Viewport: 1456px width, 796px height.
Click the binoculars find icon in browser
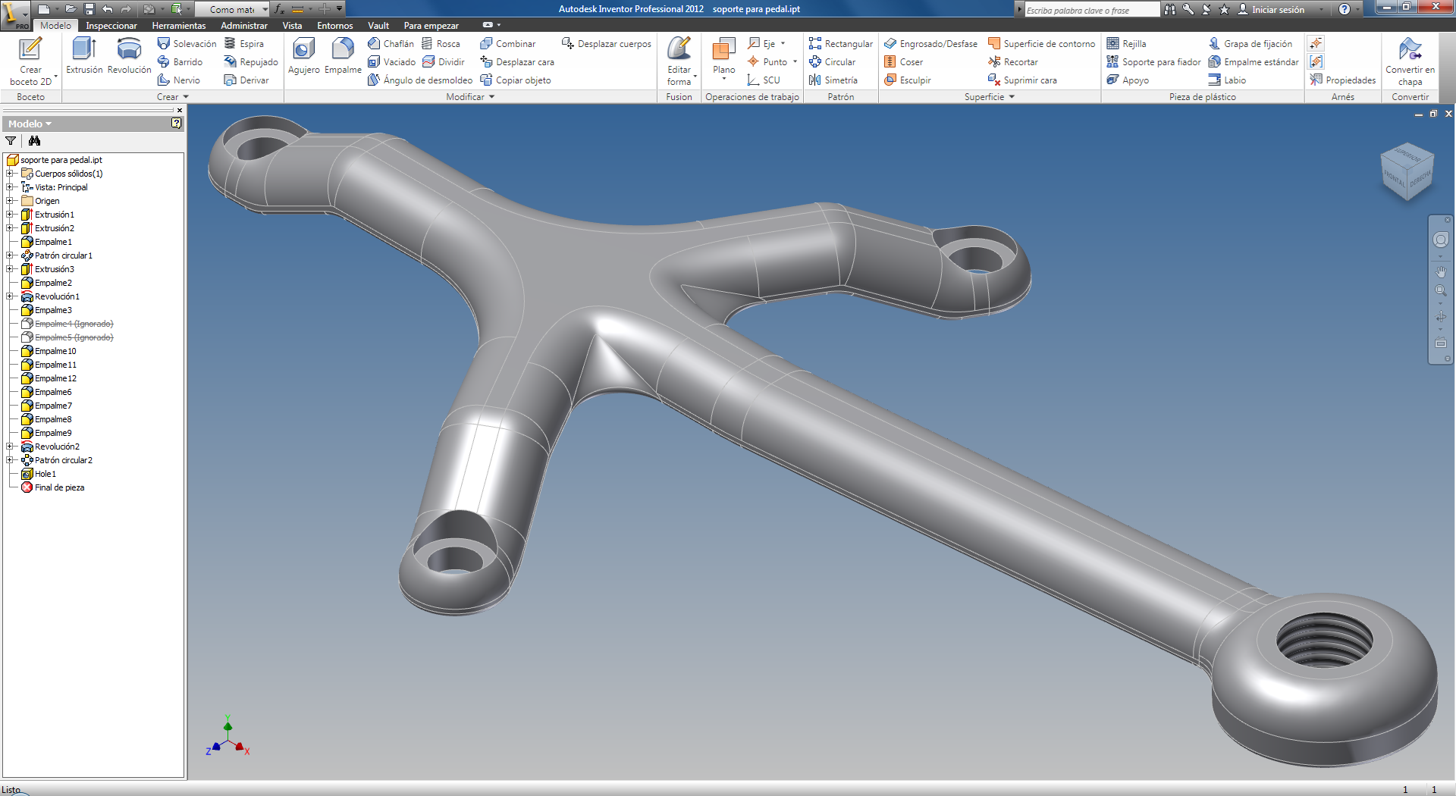coord(34,141)
